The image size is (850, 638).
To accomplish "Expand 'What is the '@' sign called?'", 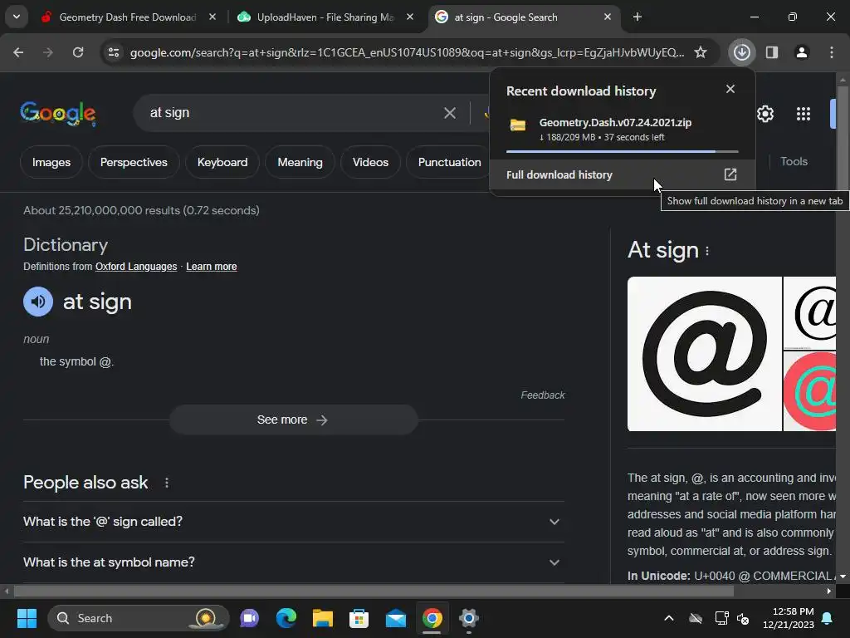I will click(293, 522).
